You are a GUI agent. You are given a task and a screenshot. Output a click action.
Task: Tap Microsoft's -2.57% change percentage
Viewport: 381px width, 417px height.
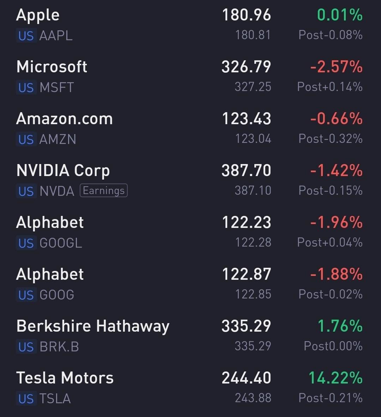click(336, 67)
